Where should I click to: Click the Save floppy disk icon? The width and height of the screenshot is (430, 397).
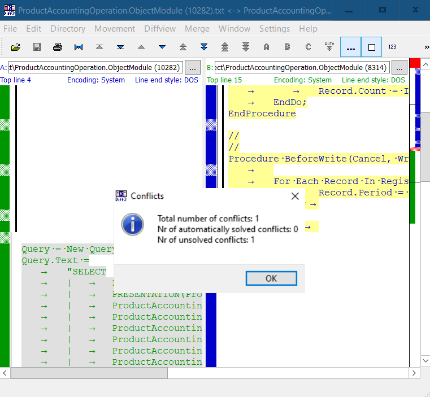pos(37,47)
